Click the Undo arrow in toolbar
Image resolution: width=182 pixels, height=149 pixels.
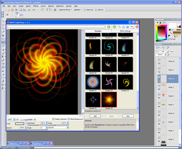(x=34, y=10)
